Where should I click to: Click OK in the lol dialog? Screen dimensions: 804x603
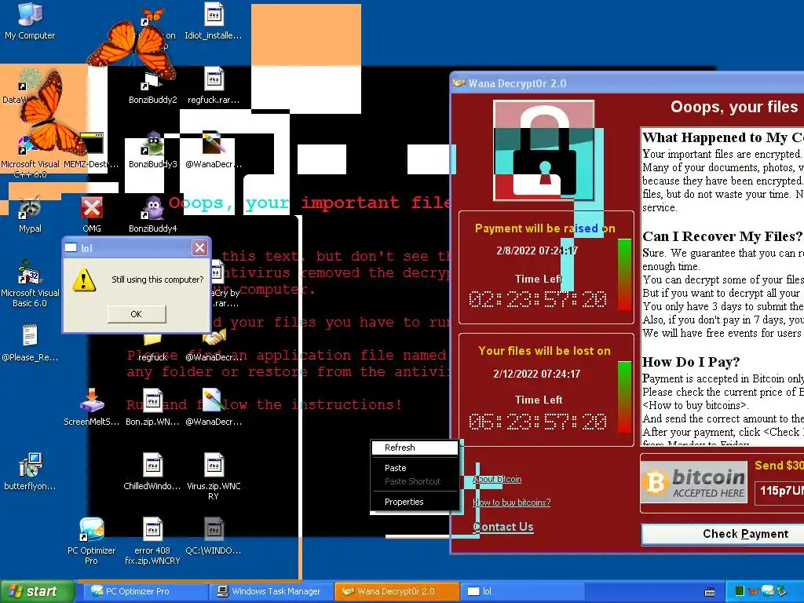pos(137,314)
